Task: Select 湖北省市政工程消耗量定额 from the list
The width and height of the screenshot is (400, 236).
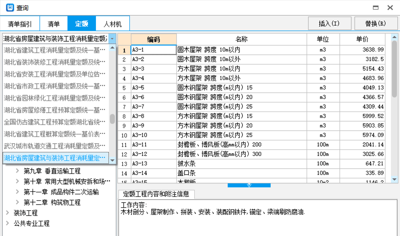Action: (x=55, y=86)
